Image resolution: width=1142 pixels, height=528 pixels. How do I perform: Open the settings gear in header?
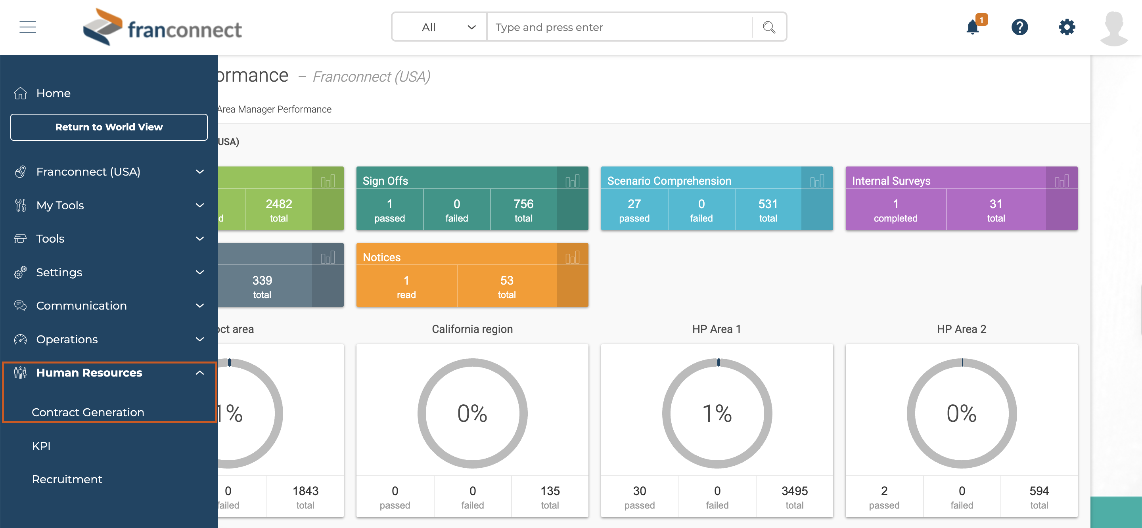pyautogui.click(x=1067, y=27)
